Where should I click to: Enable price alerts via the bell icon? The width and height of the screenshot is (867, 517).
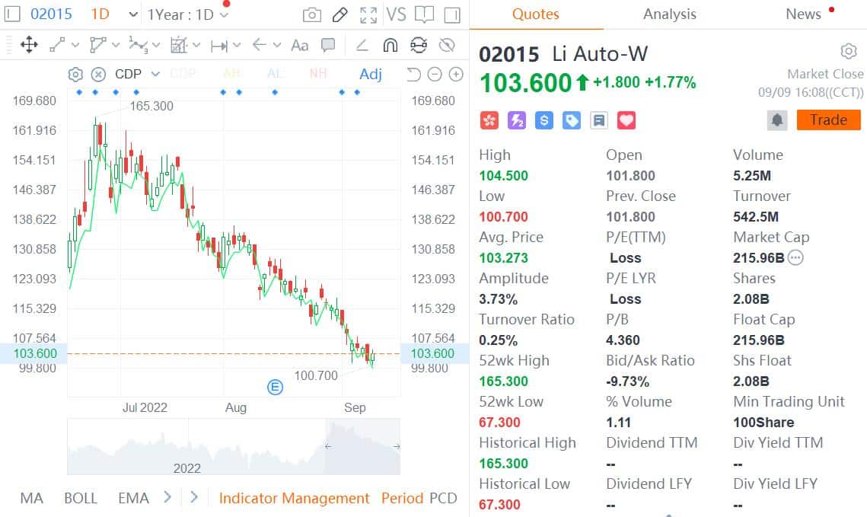[777, 120]
